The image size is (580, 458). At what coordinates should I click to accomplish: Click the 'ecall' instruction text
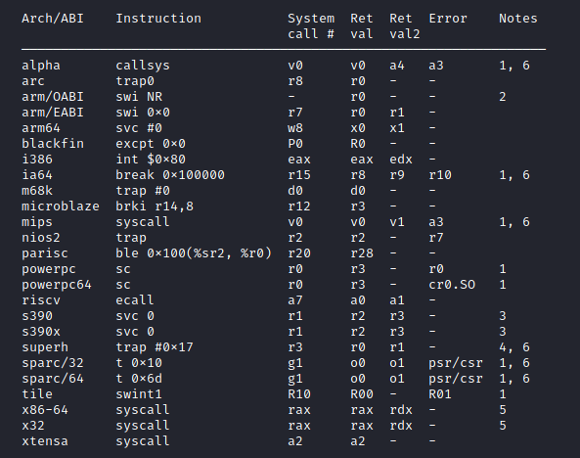(135, 300)
